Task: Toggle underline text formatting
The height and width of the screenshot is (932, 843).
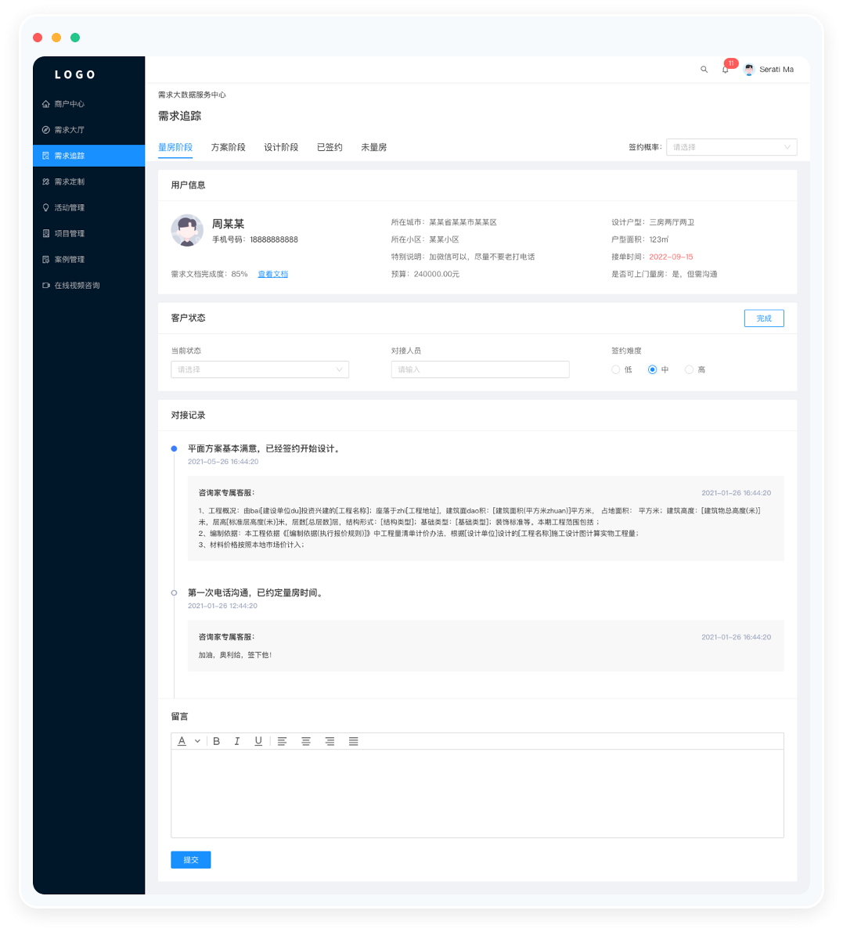Action: (258, 741)
